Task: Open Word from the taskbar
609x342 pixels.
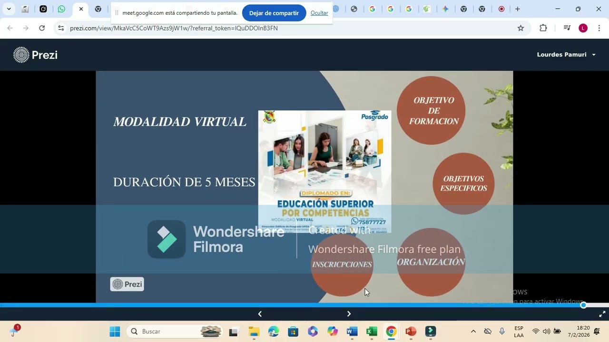Action: tap(352, 332)
